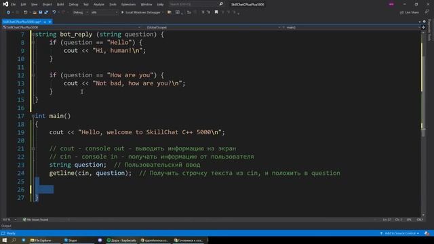Click the Save All toolbar icon
The width and height of the screenshot is (434, 244).
pyautogui.click(x=46, y=12)
